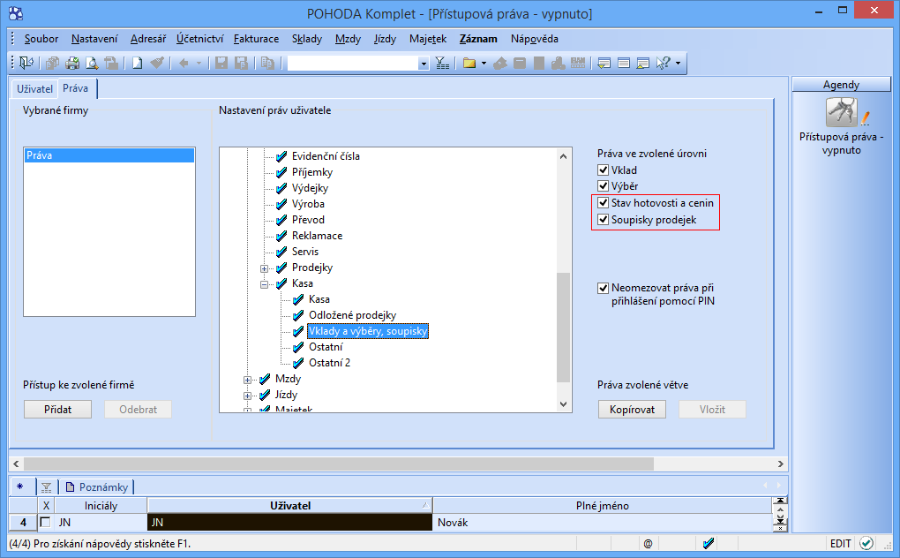Click the exit door icon in the toolbar
Screen dimensions: 900x558
point(26,63)
